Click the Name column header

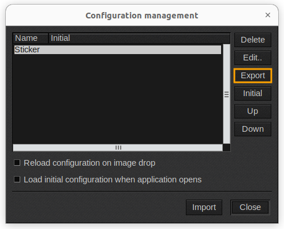pyautogui.click(x=31, y=38)
